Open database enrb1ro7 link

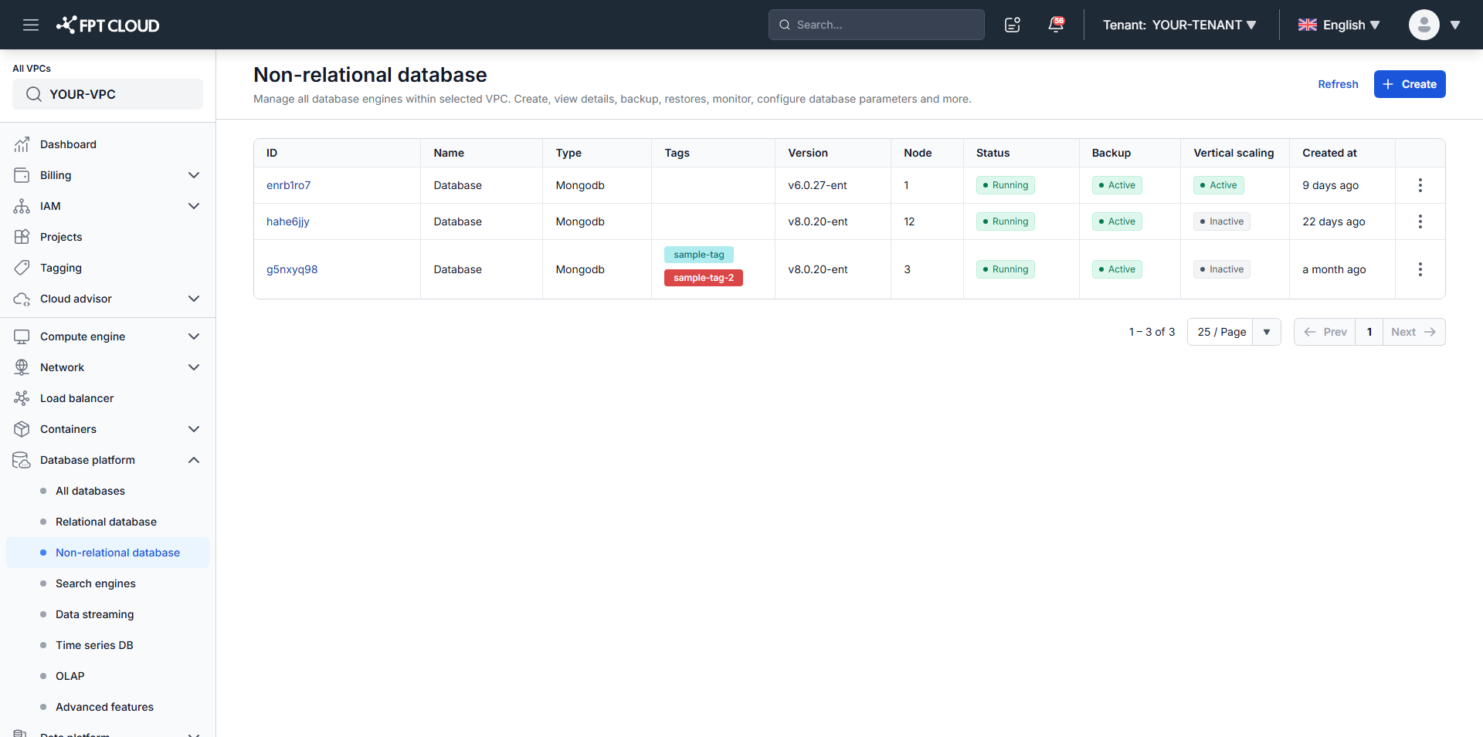pos(289,185)
